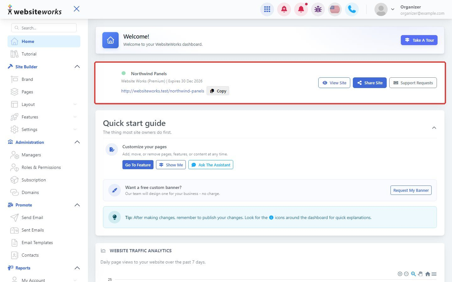Zoom out on the traffic analytics chart
Screen dimensions: 452x282
click(x=406, y=274)
